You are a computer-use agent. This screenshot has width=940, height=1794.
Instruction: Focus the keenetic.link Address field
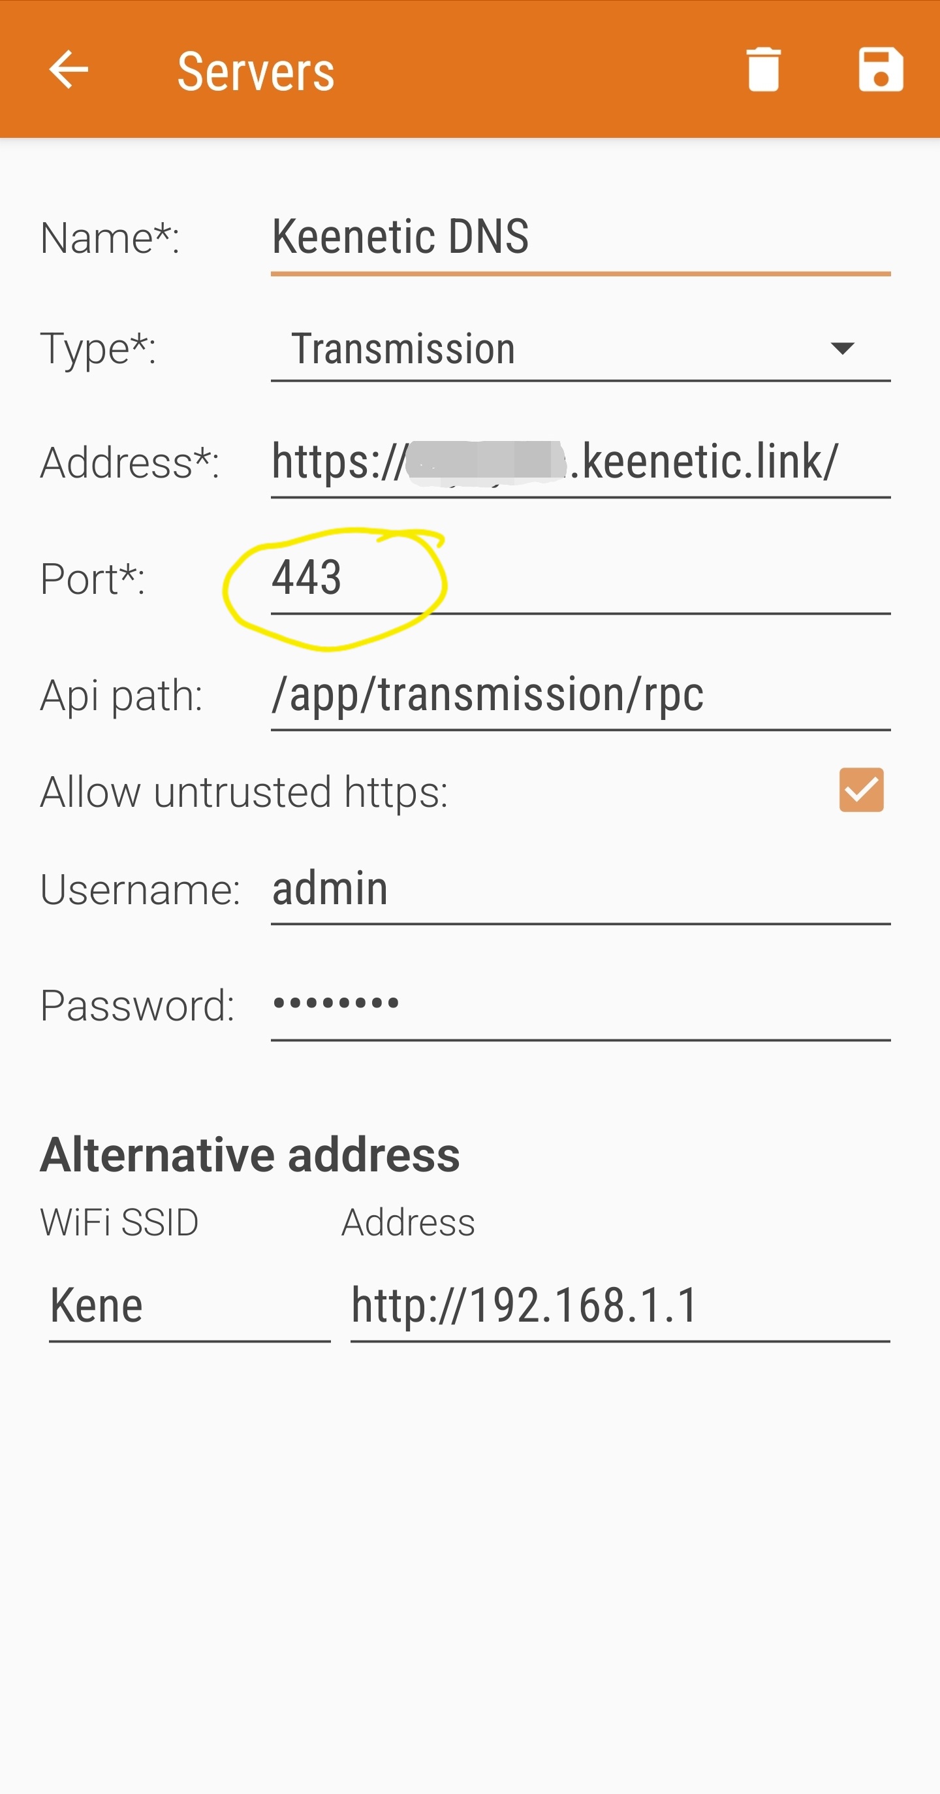tap(580, 463)
